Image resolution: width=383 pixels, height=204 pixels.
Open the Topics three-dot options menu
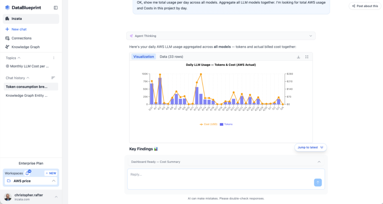[54, 58]
